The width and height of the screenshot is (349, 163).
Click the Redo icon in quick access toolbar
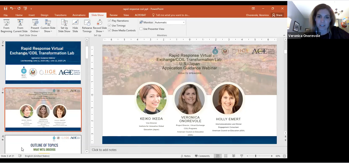19,9
